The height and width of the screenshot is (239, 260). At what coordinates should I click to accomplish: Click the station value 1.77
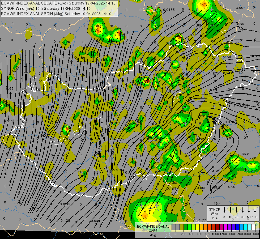click(x=202, y=220)
